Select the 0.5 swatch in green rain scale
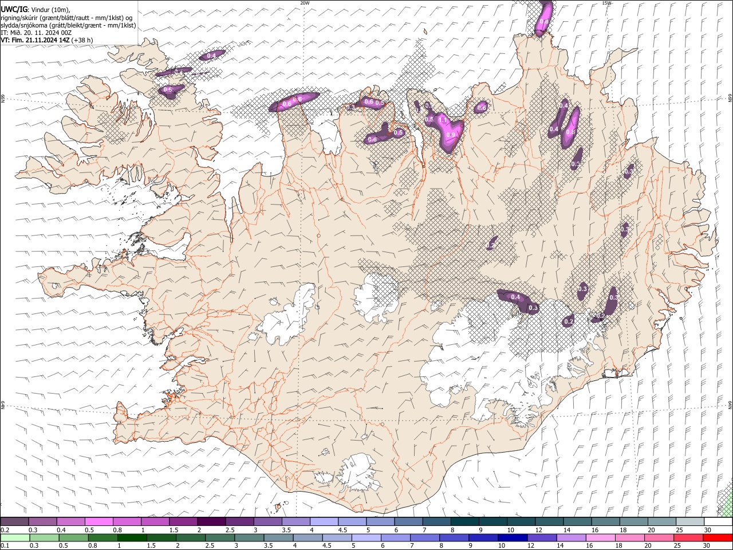 click(x=73, y=538)
